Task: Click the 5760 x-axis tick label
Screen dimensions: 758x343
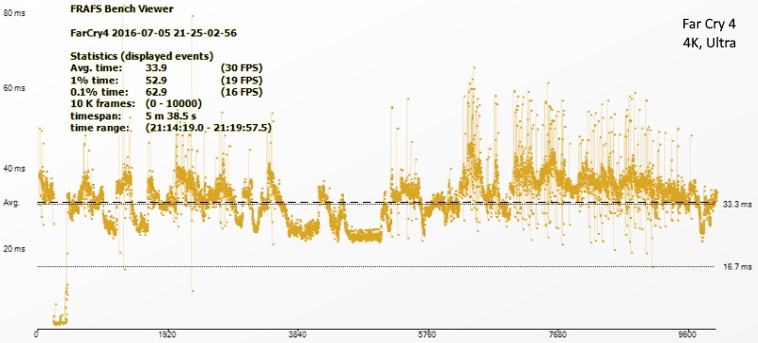Action: pyautogui.click(x=427, y=334)
